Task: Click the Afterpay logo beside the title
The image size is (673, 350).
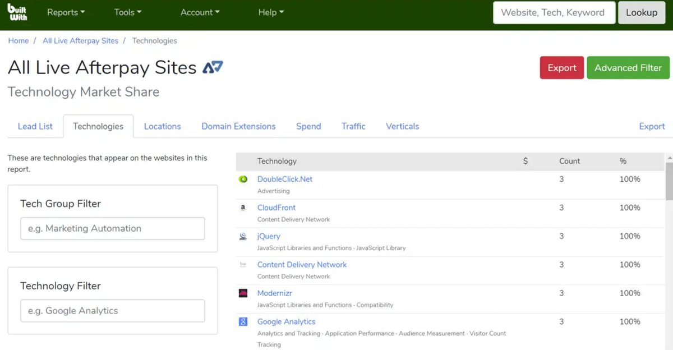Action: 213,67
